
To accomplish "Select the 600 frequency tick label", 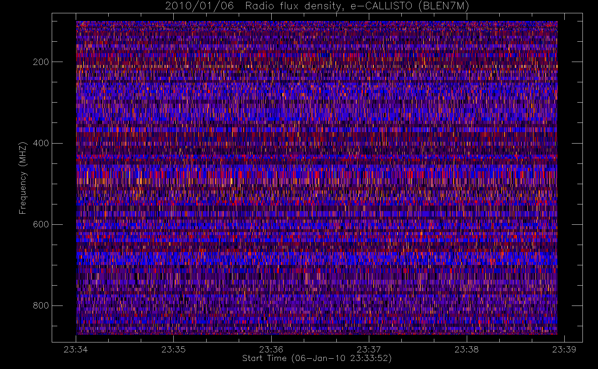I will pyautogui.click(x=41, y=224).
